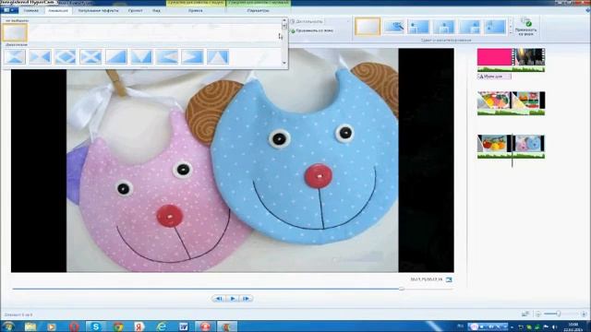Select the 'none' pan and zoom effect
This screenshot has width=591, height=332.
click(368, 27)
